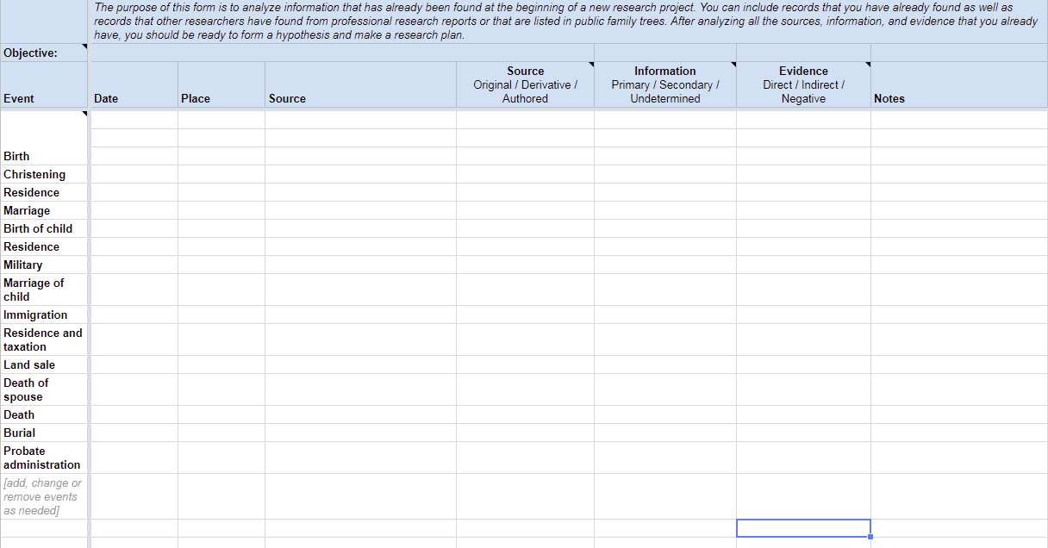Viewport: 1048px width, 548px height.
Task: Click the Death event label
Action: 44,414
